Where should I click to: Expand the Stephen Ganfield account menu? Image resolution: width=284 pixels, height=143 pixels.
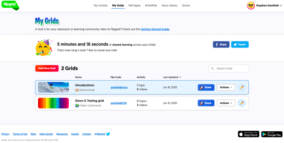281,5
